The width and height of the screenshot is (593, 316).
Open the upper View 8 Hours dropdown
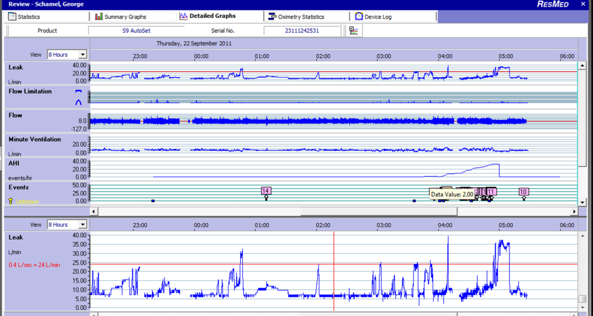67,55
